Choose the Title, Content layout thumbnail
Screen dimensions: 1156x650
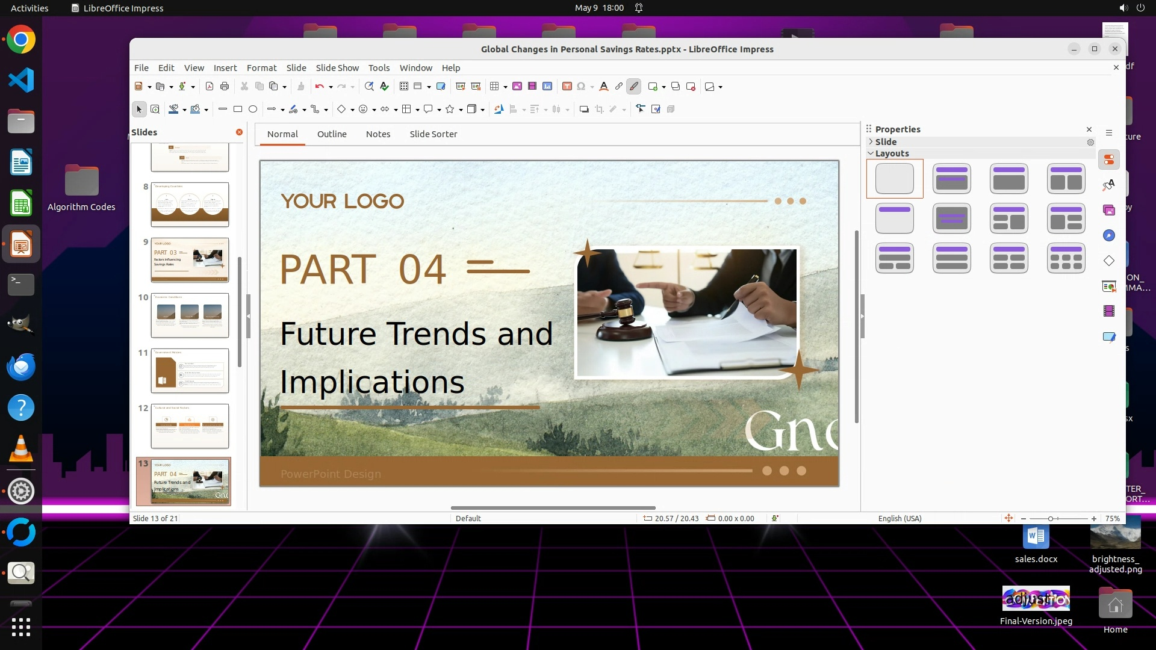[1008, 179]
